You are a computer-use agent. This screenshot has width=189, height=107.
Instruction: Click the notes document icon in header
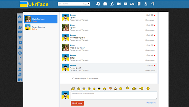click(x=139, y=4)
